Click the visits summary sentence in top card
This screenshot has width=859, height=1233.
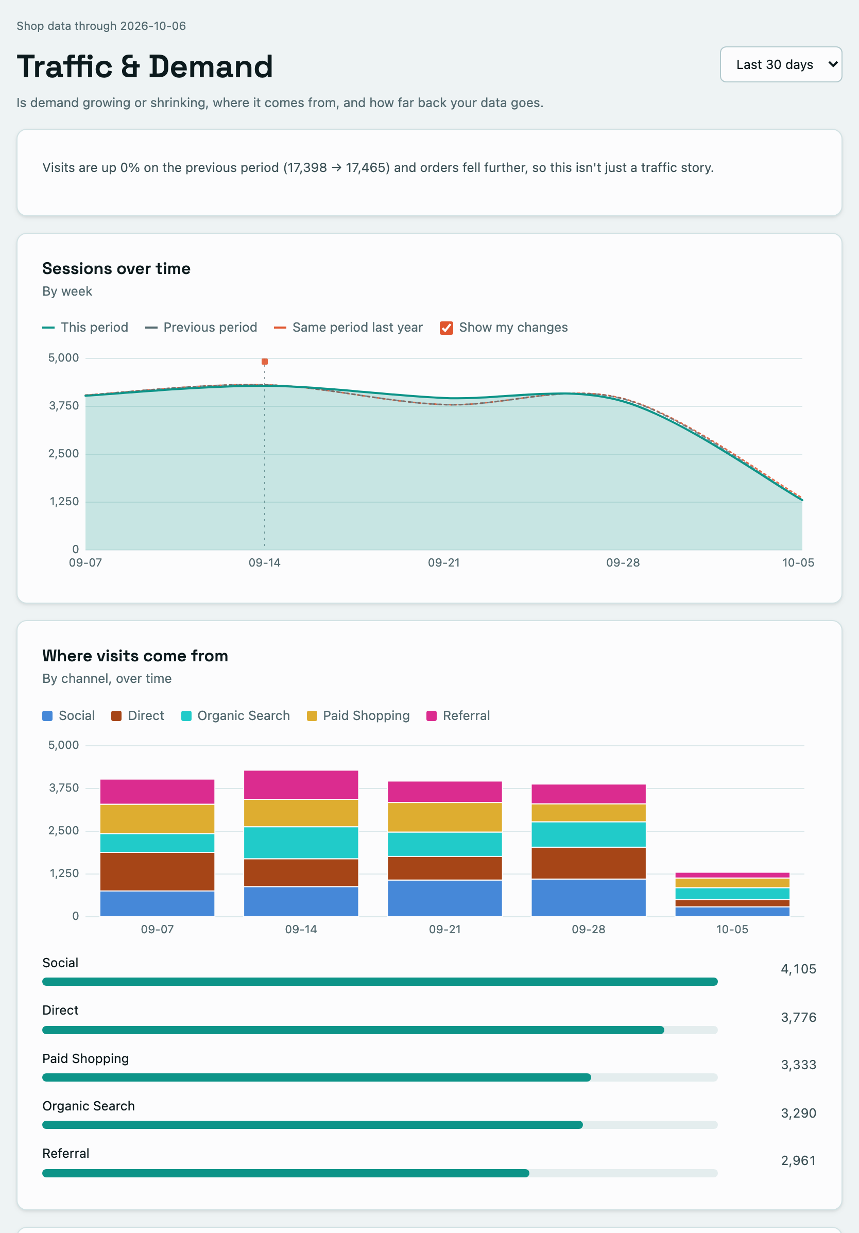[378, 167]
